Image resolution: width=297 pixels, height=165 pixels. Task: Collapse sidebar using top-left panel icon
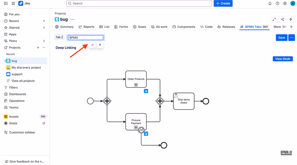click(6, 3)
